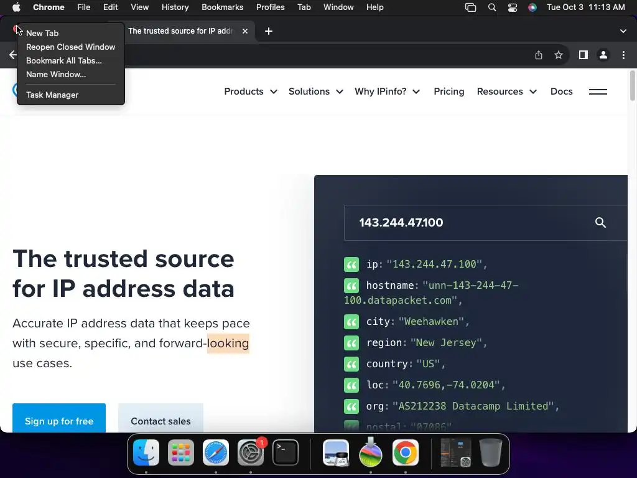Open the Apple menu
637x478 pixels.
(16, 7)
